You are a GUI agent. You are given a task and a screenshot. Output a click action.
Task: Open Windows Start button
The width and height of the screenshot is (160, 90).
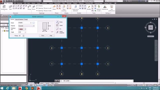[2, 88]
